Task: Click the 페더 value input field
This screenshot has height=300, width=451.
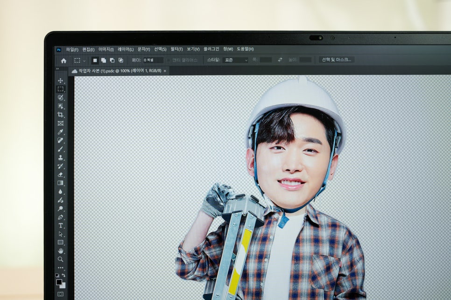Action: [153, 60]
